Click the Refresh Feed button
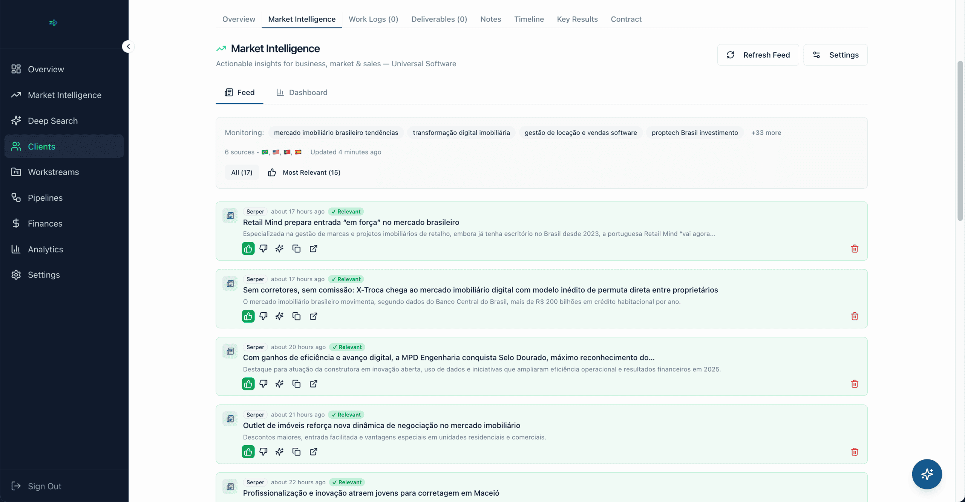 point(758,55)
